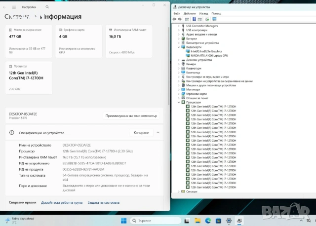Open Microsoft Store from the taskbar
The image size is (316, 226).
click(x=218, y=221)
